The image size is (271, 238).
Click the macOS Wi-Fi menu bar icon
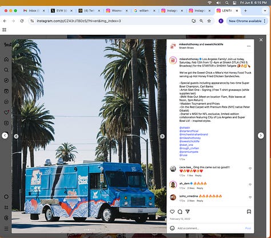[x=209, y=3]
